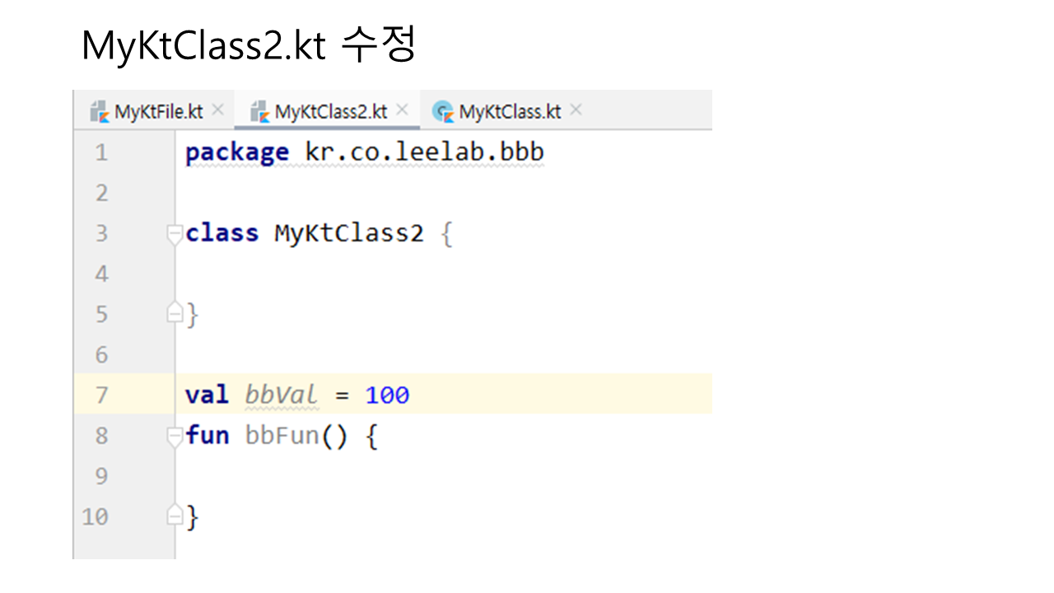
Task: Click the MyKtClass2 class name in code
Action: (348, 234)
